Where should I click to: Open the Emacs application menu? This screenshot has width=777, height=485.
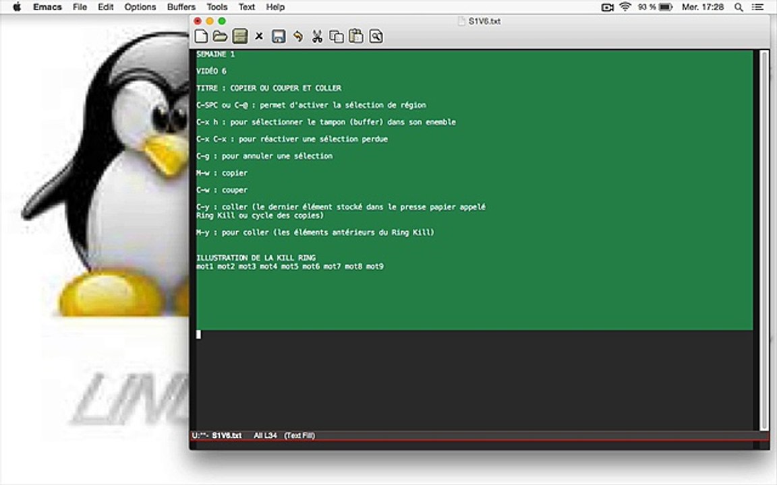coord(48,7)
